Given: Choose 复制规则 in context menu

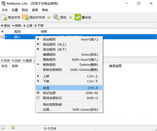Looking at the screenshot, I should (69, 60).
